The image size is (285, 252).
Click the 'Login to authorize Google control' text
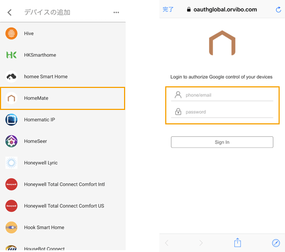coord(221,77)
